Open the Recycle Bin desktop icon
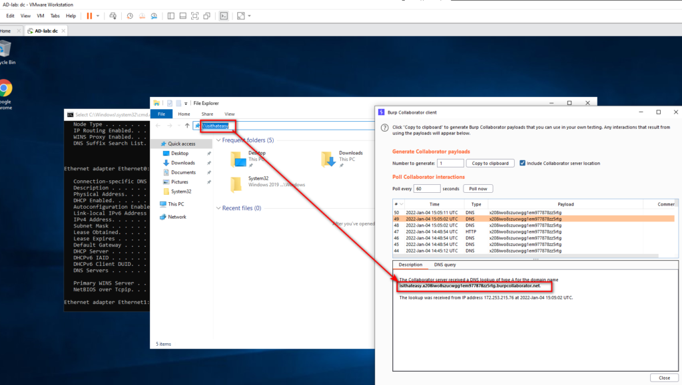This screenshot has width=682, height=385. pos(6,52)
